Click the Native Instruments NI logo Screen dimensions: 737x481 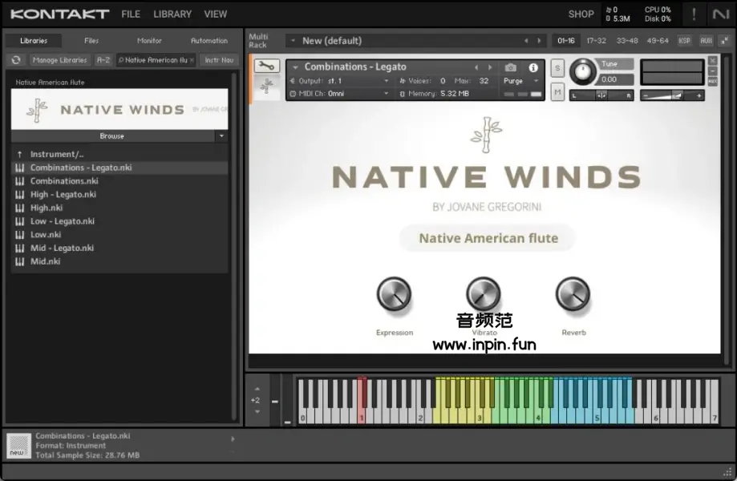[720, 14]
